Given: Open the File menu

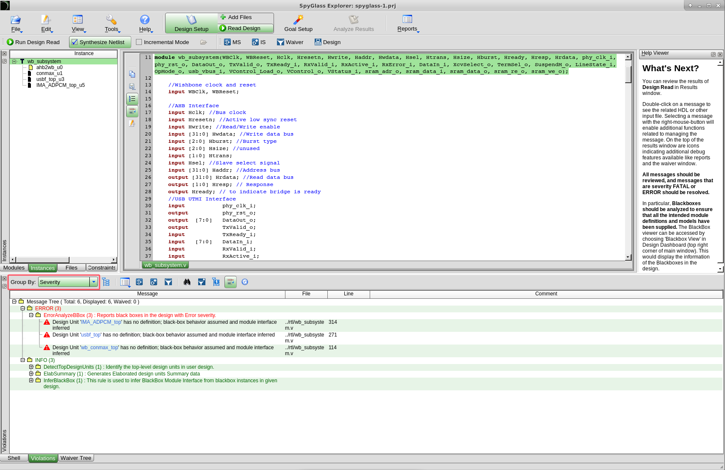Looking at the screenshot, I should (x=16, y=24).
